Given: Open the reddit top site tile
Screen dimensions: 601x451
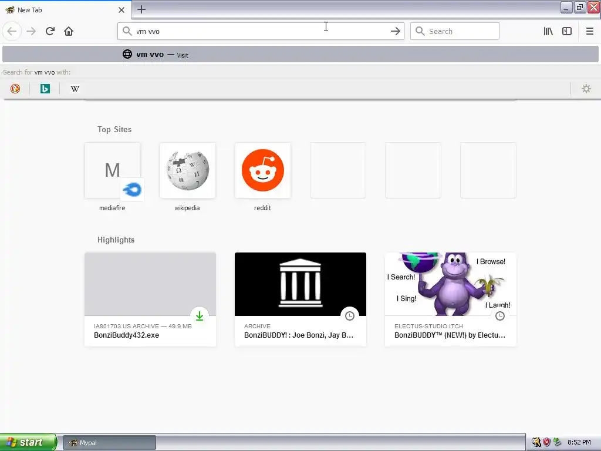Looking at the screenshot, I should [263, 171].
